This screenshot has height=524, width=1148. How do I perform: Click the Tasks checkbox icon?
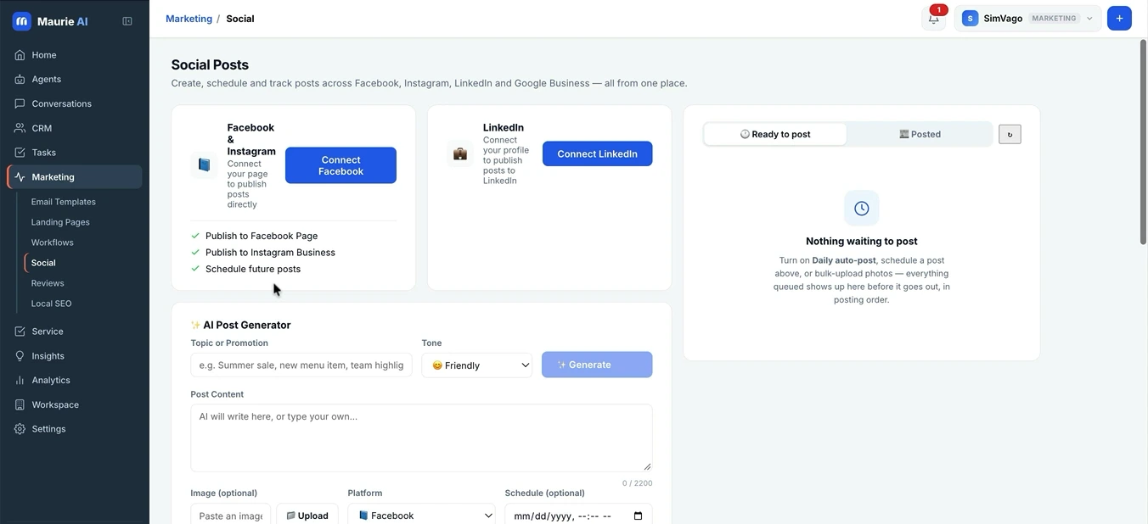[x=20, y=153]
